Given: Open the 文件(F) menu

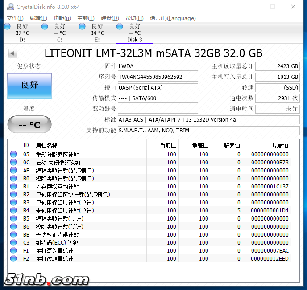Looking at the screenshot, I should click(x=15, y=18).
